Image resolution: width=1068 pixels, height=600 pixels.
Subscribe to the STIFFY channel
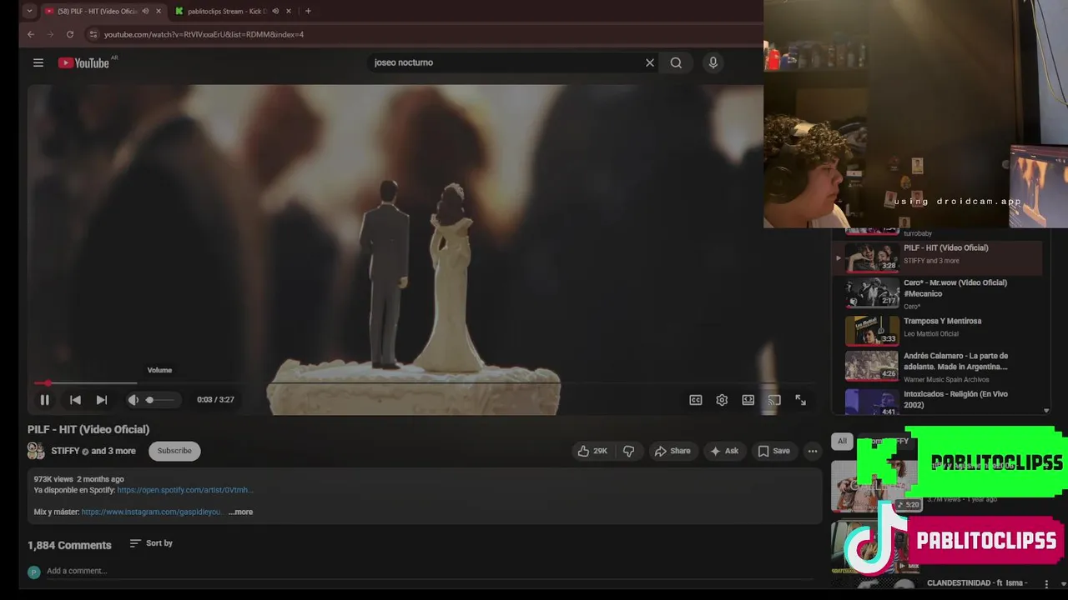click(174, 451)
